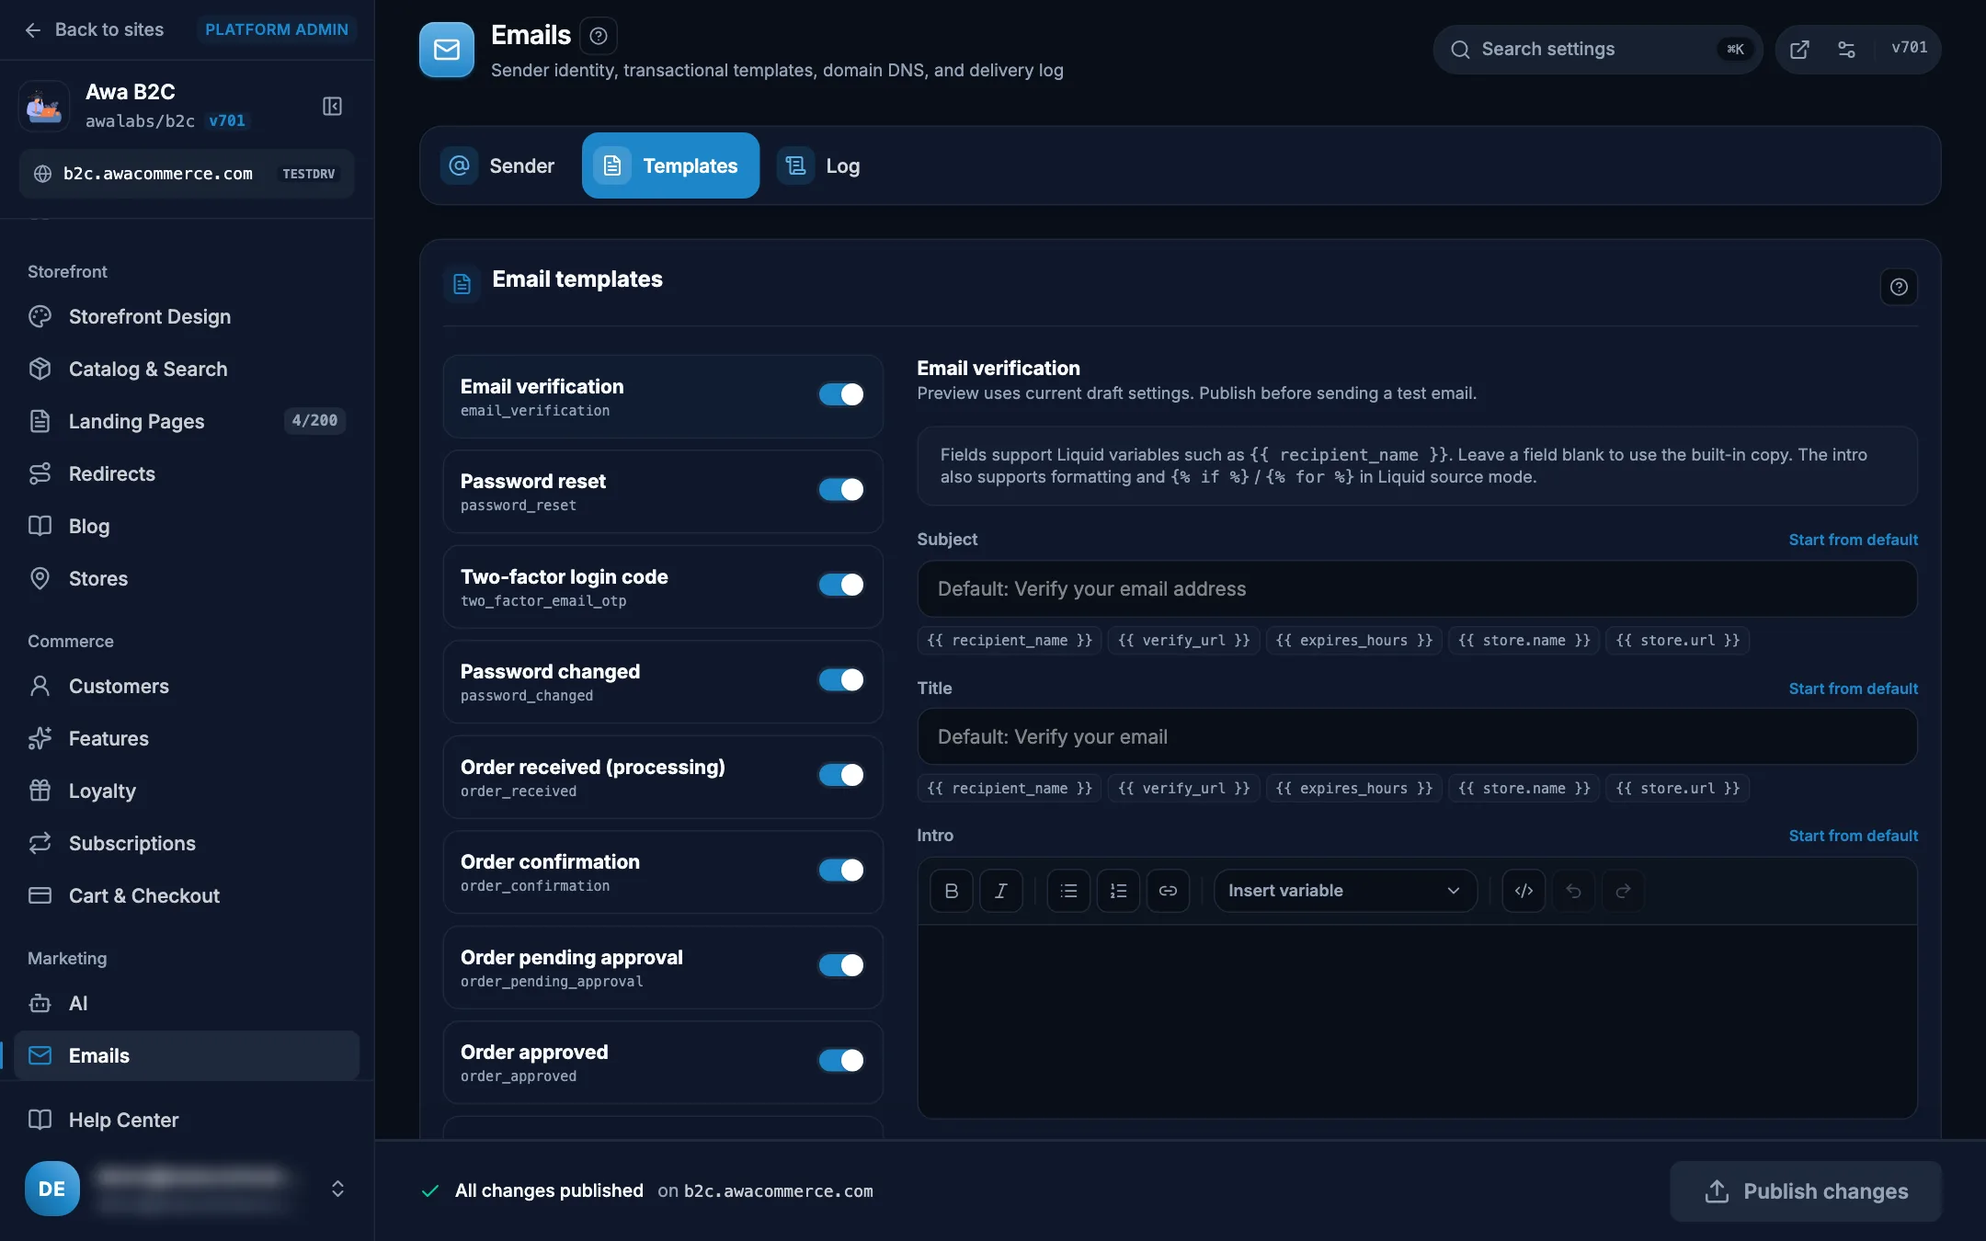
Task: Switch to the Sender tab
Action: [499, 165]
